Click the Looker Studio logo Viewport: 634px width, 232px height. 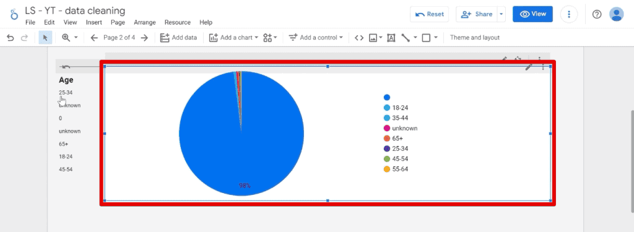click(x=14, y=14)
